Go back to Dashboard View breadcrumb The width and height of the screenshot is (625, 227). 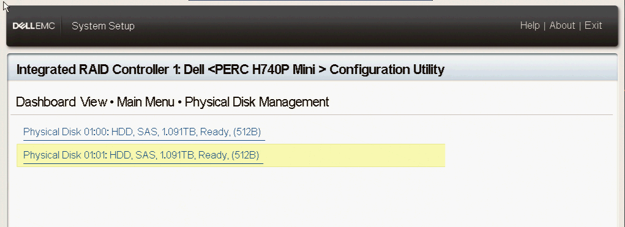tap(61, 102)
